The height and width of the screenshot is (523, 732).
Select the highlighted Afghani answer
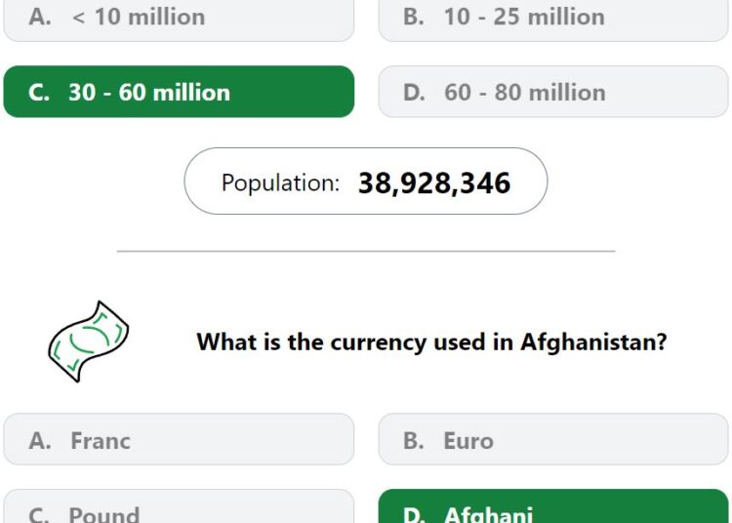coord(553,506)
